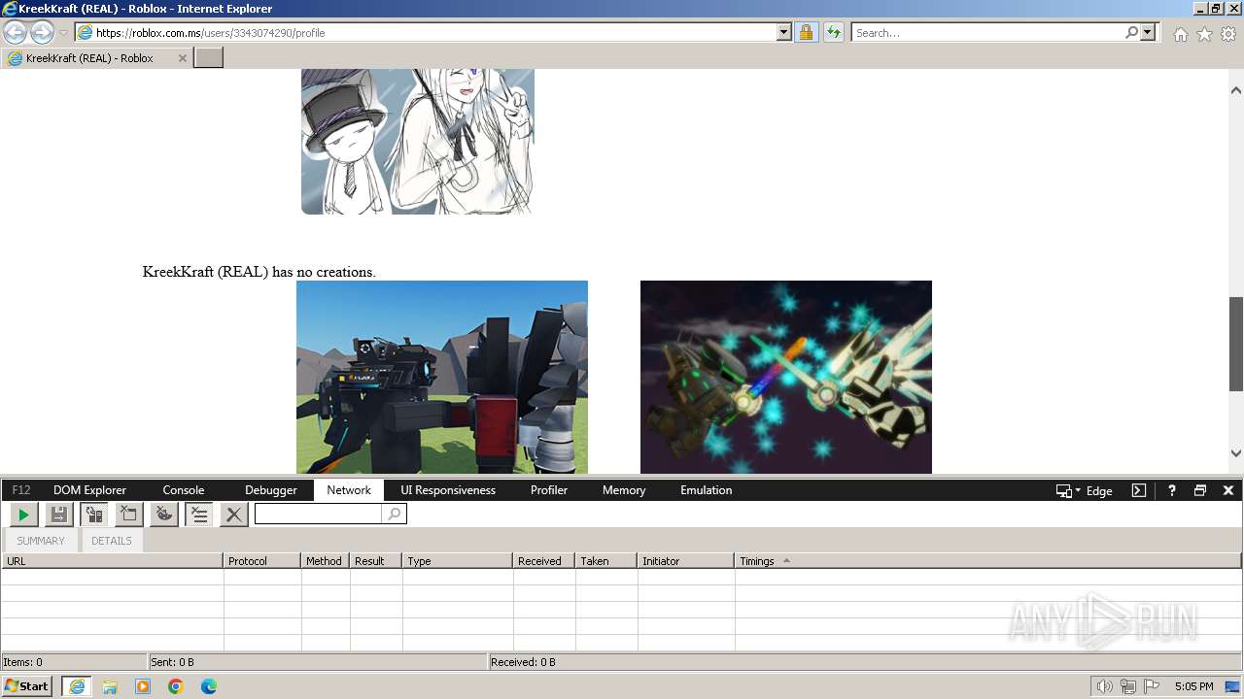Click the page scroll down arrow

(x=1236, y=452)
